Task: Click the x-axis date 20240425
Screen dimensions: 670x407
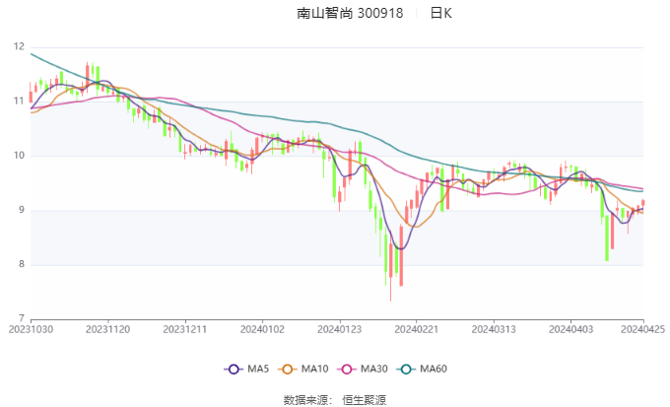Action: point(643,329)
